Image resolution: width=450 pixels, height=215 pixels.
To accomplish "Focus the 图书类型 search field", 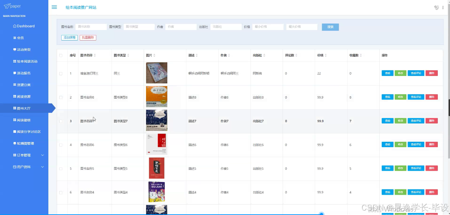I will (139, 27).
